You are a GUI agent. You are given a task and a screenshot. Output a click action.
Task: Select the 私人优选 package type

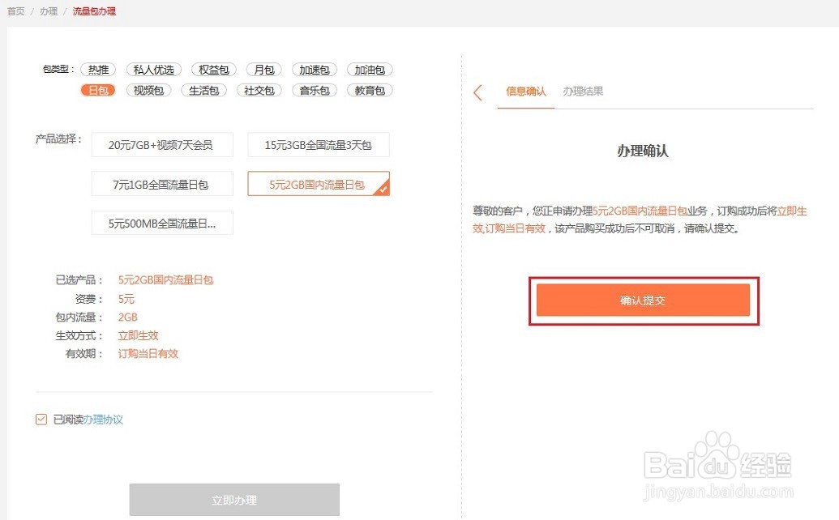(153, 69)
